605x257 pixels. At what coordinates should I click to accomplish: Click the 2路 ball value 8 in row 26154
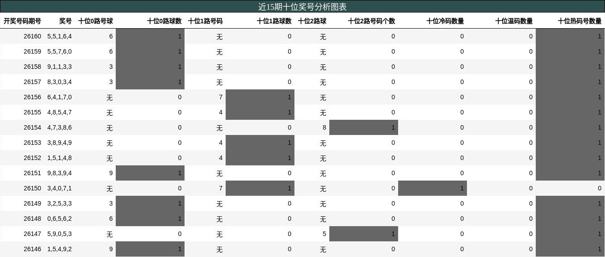coord(324,127)
